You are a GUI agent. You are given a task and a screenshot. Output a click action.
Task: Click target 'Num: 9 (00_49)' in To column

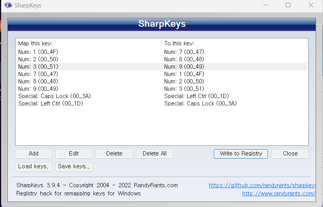click(x=184, y=67)
